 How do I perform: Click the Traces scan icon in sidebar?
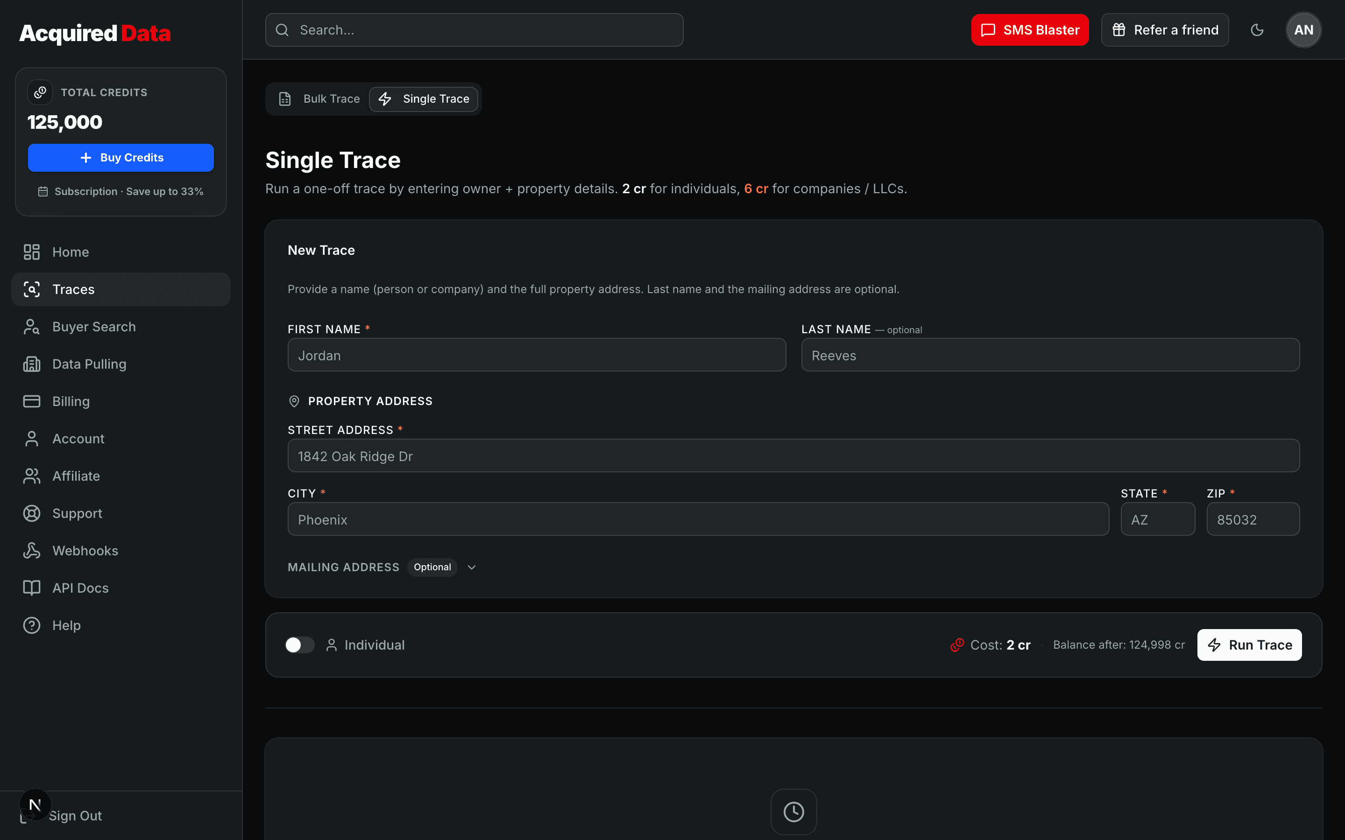pos(32,289)
